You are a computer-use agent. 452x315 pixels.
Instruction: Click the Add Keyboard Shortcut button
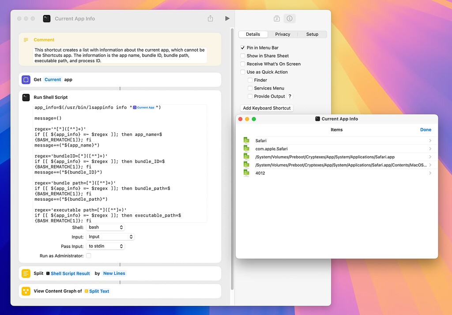click(267, 108)
